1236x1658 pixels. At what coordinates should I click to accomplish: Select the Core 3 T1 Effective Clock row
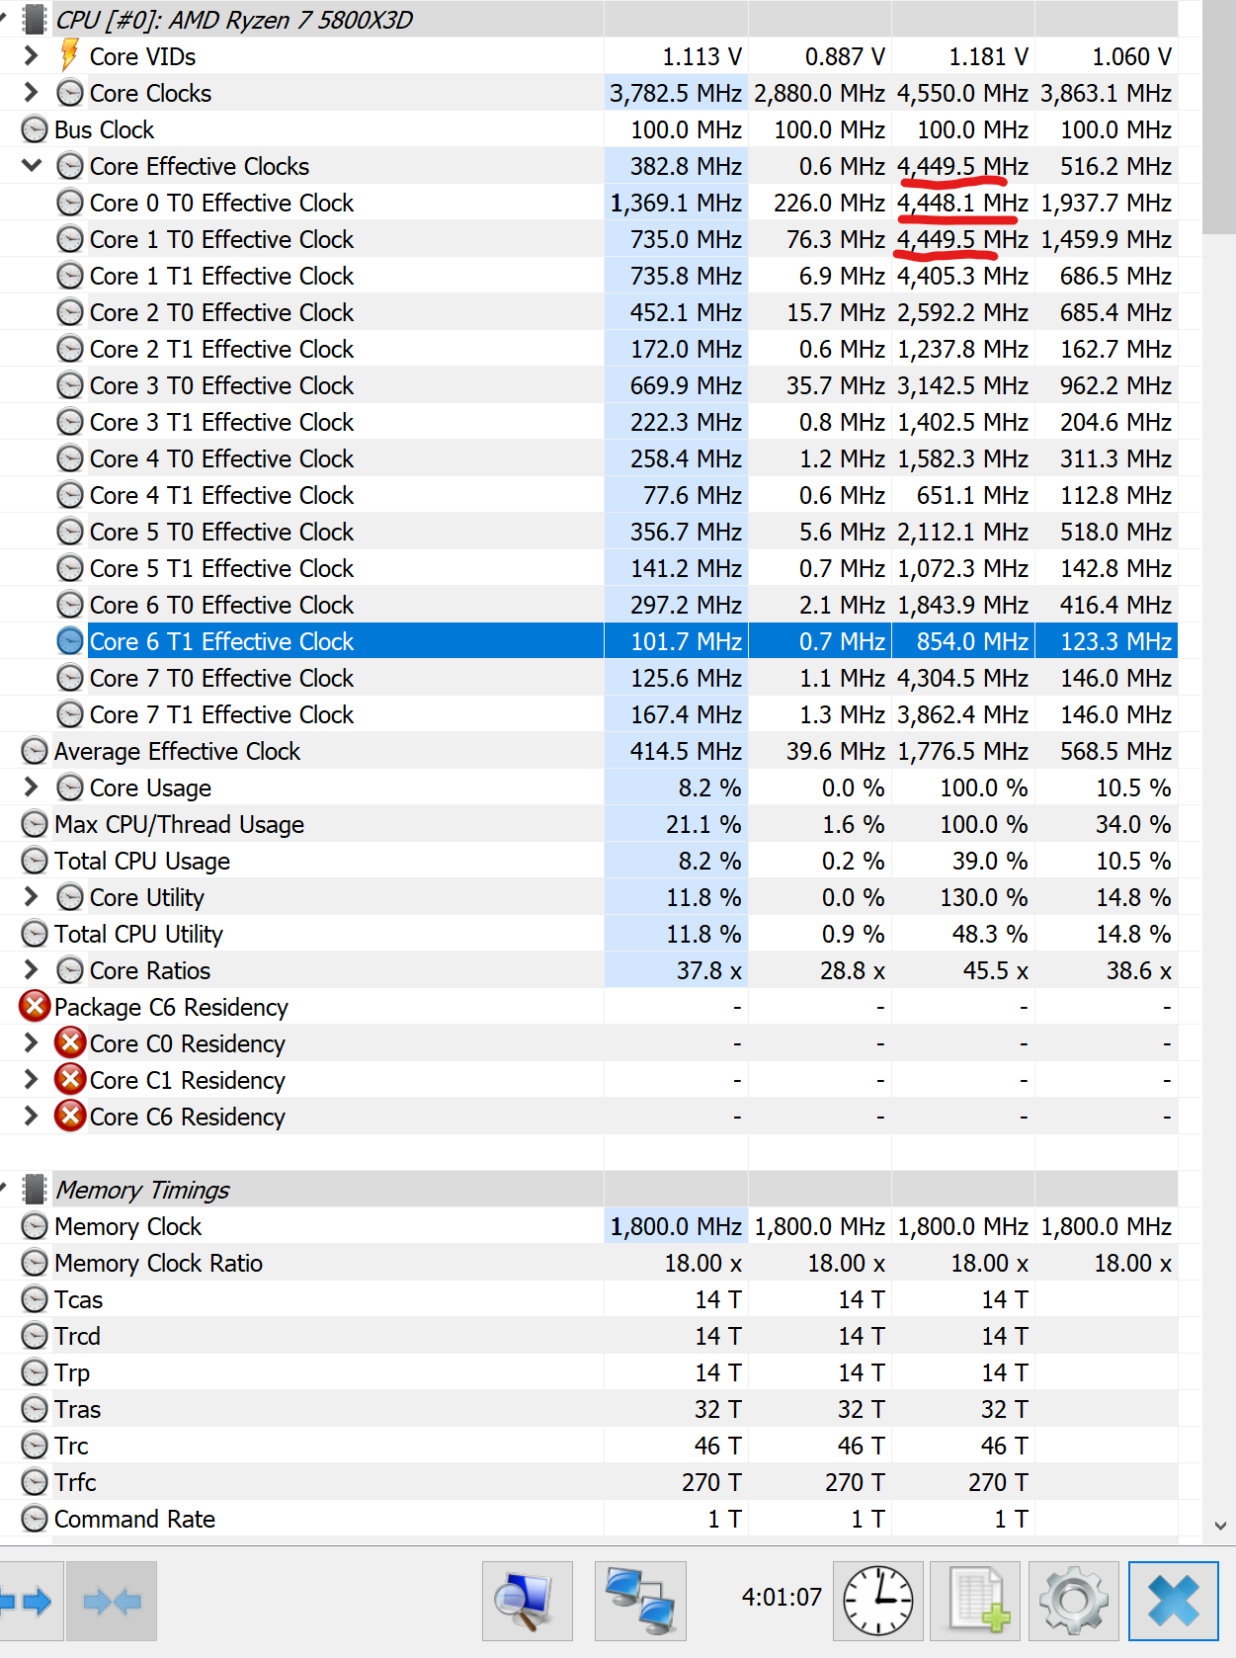point(589,422)
